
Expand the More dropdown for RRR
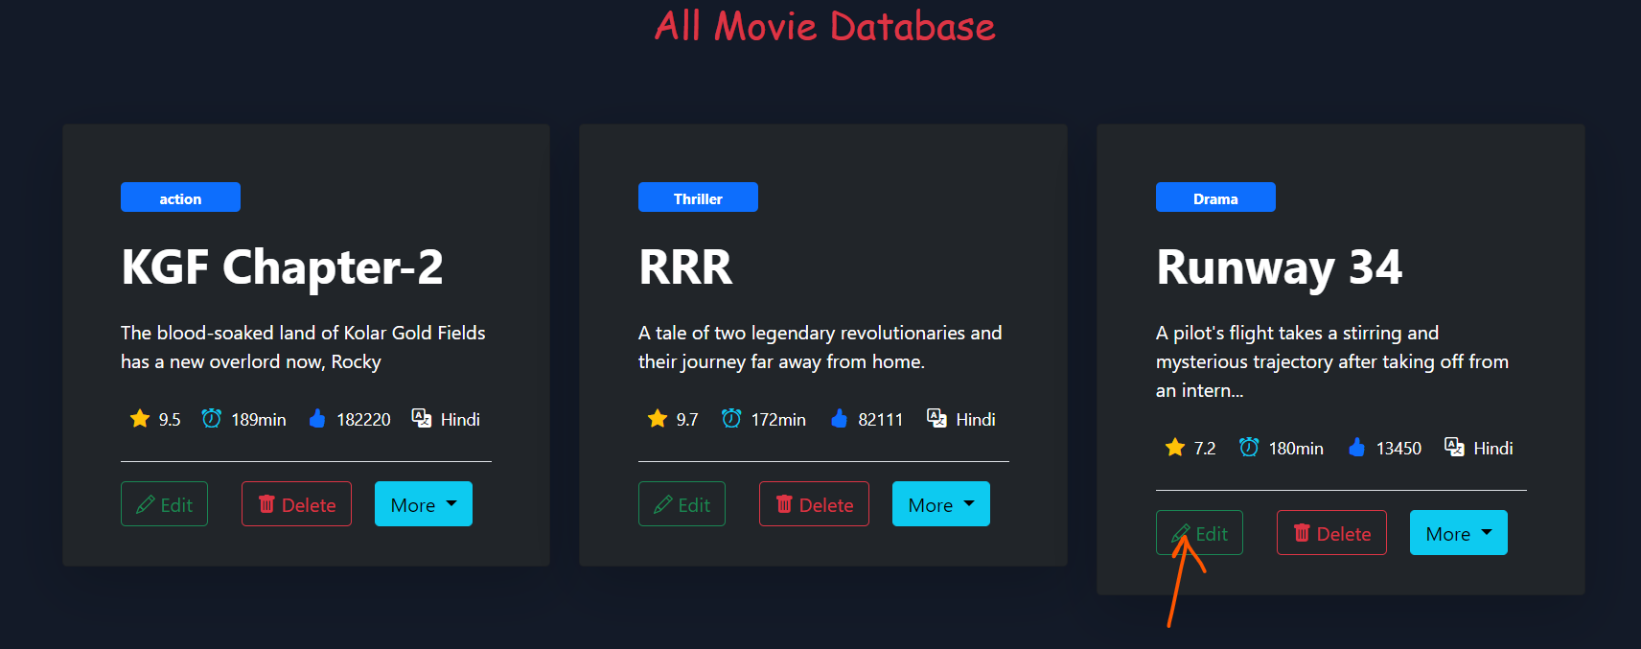click(x=941, y=504)
